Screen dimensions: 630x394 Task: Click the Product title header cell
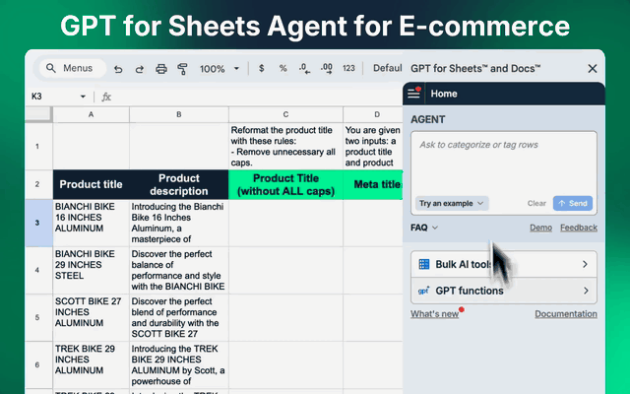tap(92, 184)
